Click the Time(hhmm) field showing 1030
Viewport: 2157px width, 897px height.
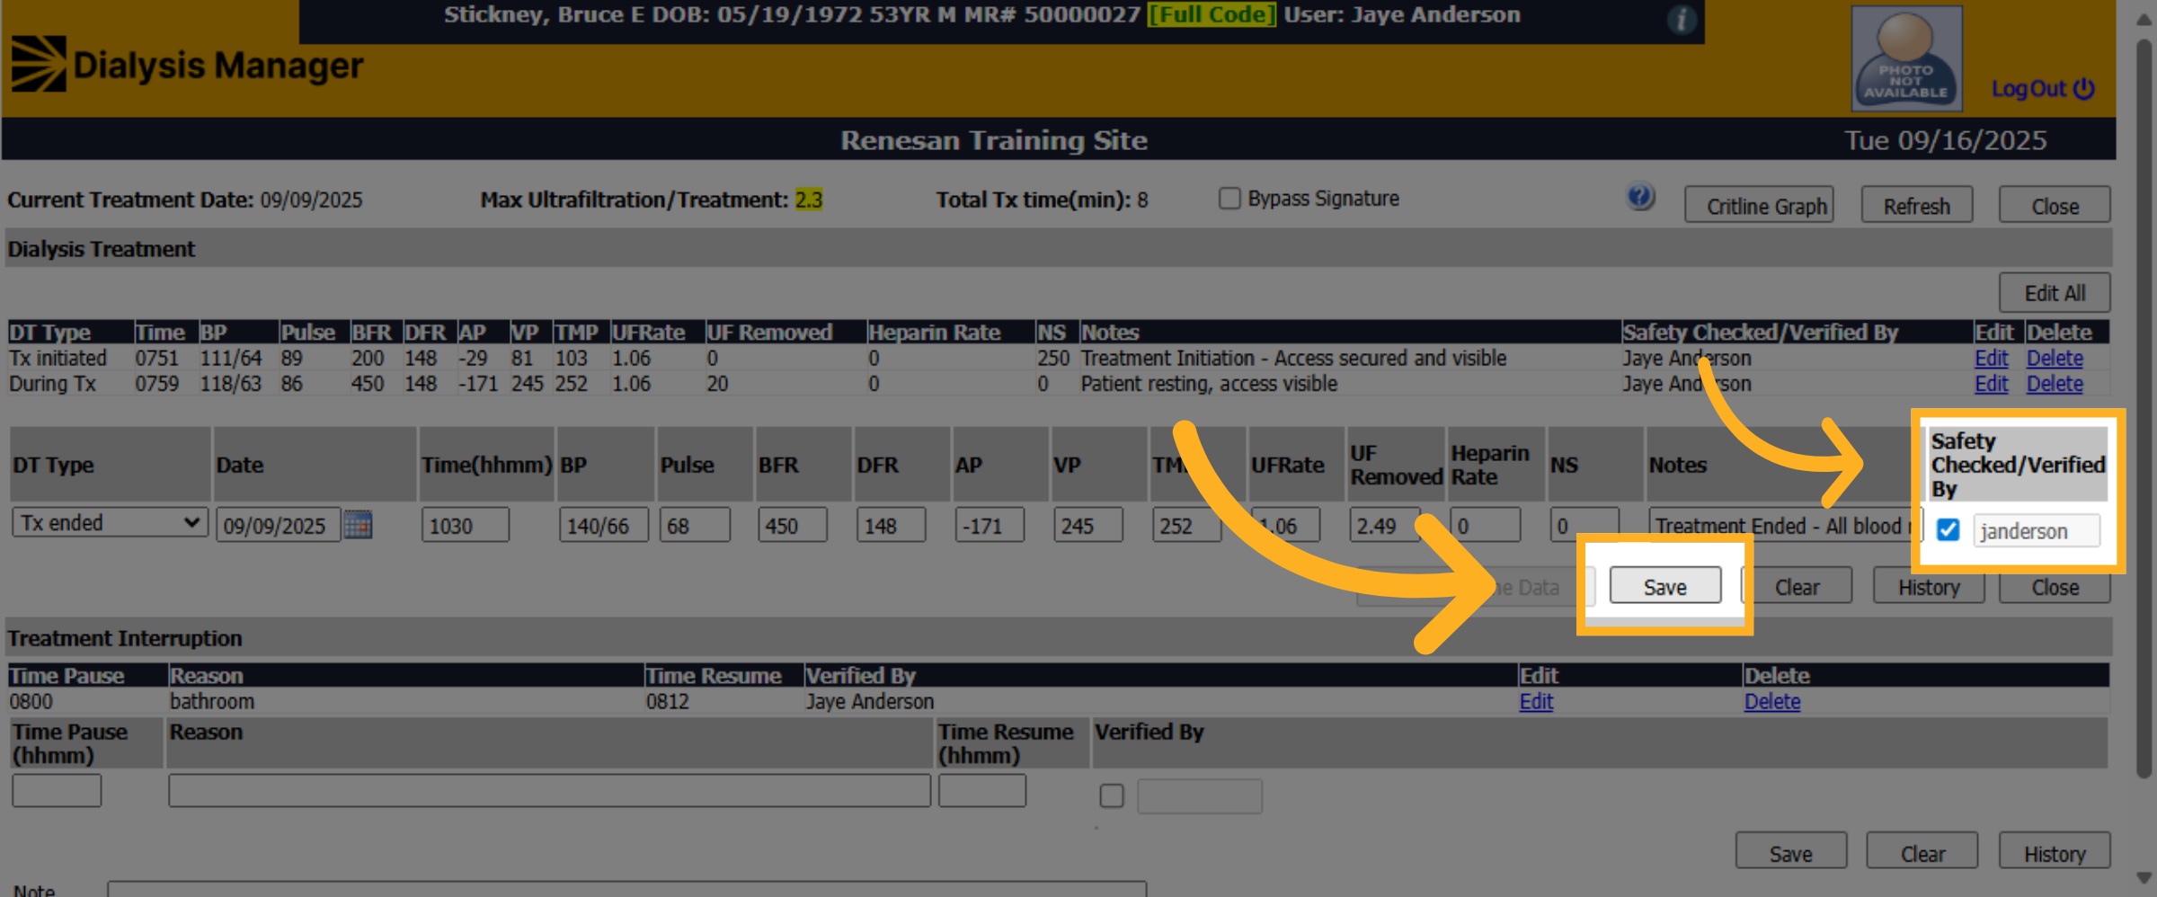465,525
